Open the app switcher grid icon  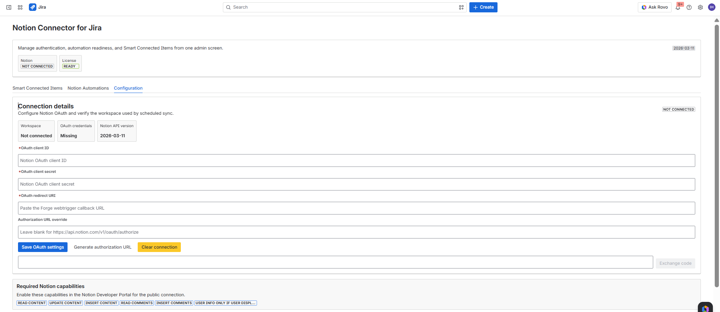[20, 7]
